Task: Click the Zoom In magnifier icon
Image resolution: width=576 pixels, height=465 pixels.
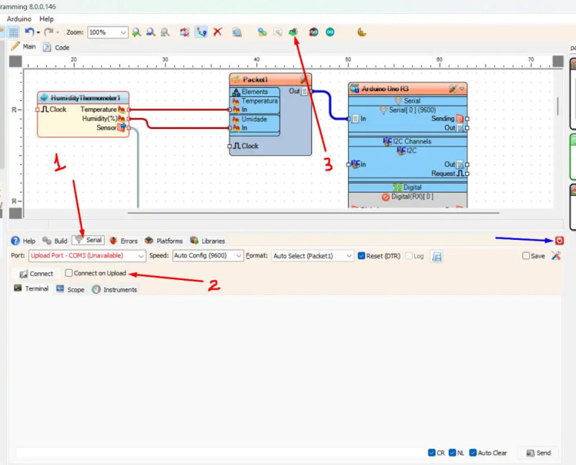Action: (136, 32)
